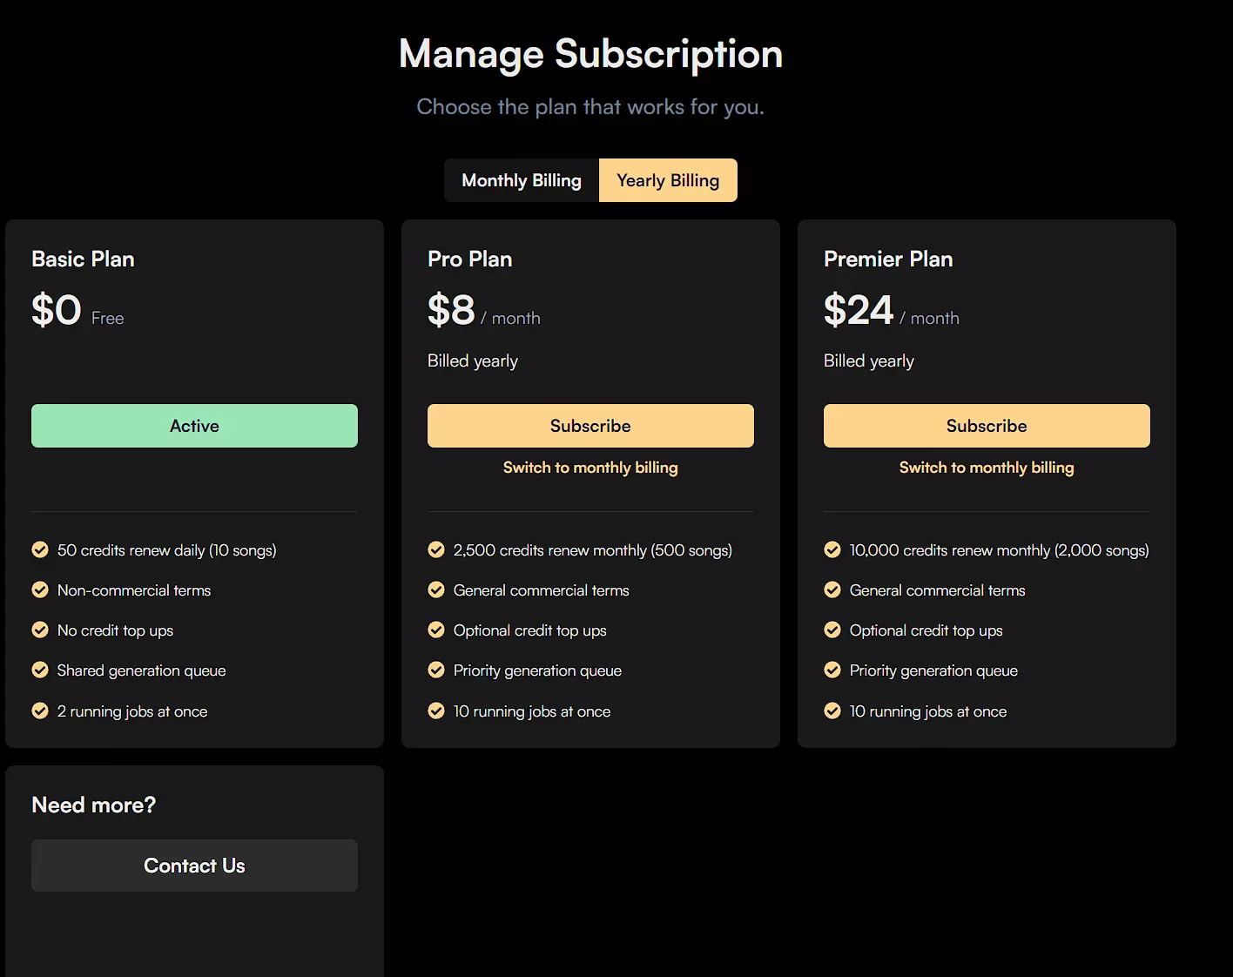Click checkmark icon next to Premier Optional credit top ups

coord(832,630)
